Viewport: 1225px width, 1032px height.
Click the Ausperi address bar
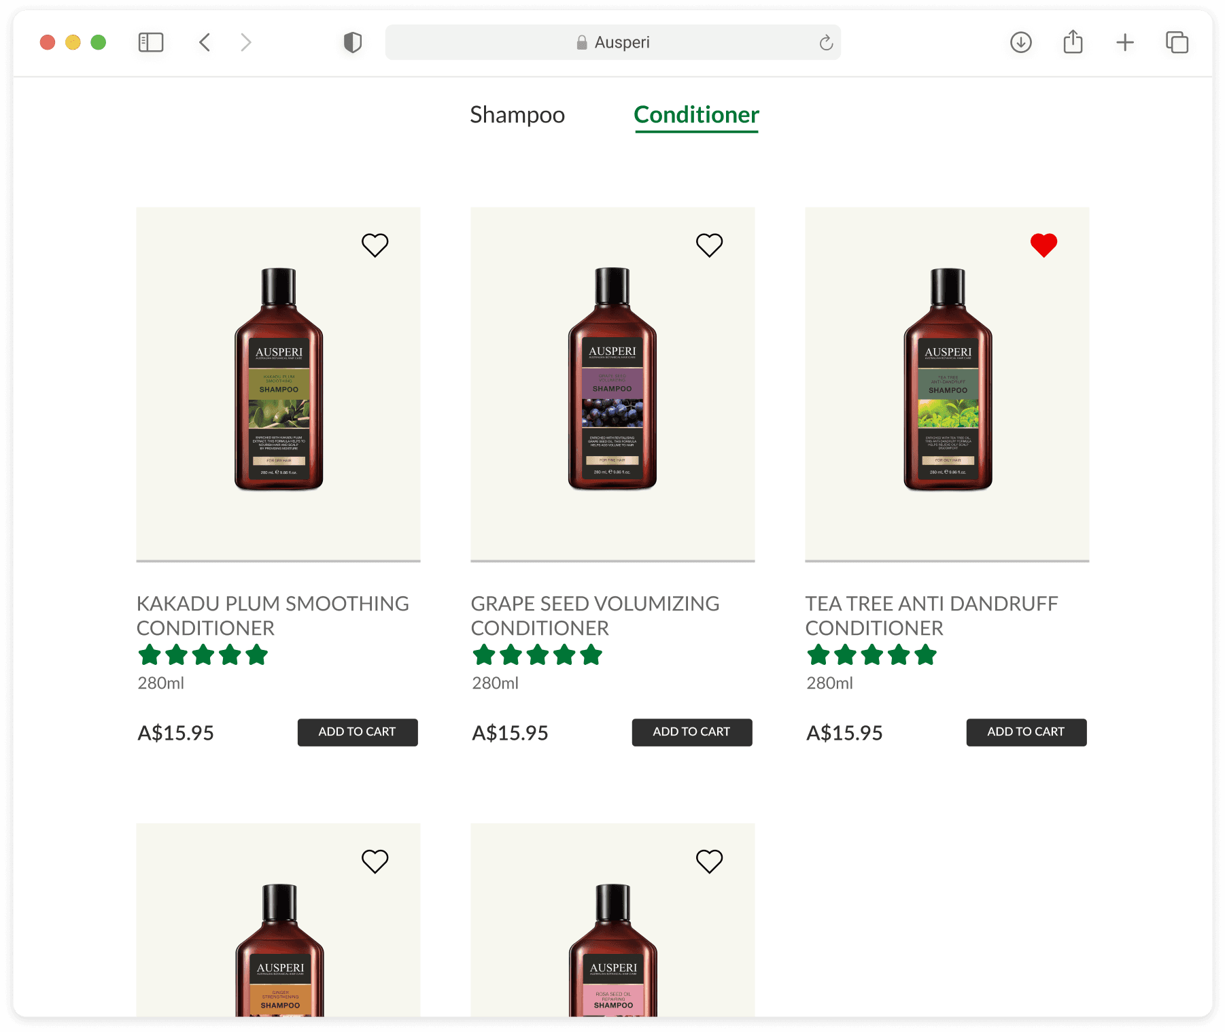(x=613, y=43)
